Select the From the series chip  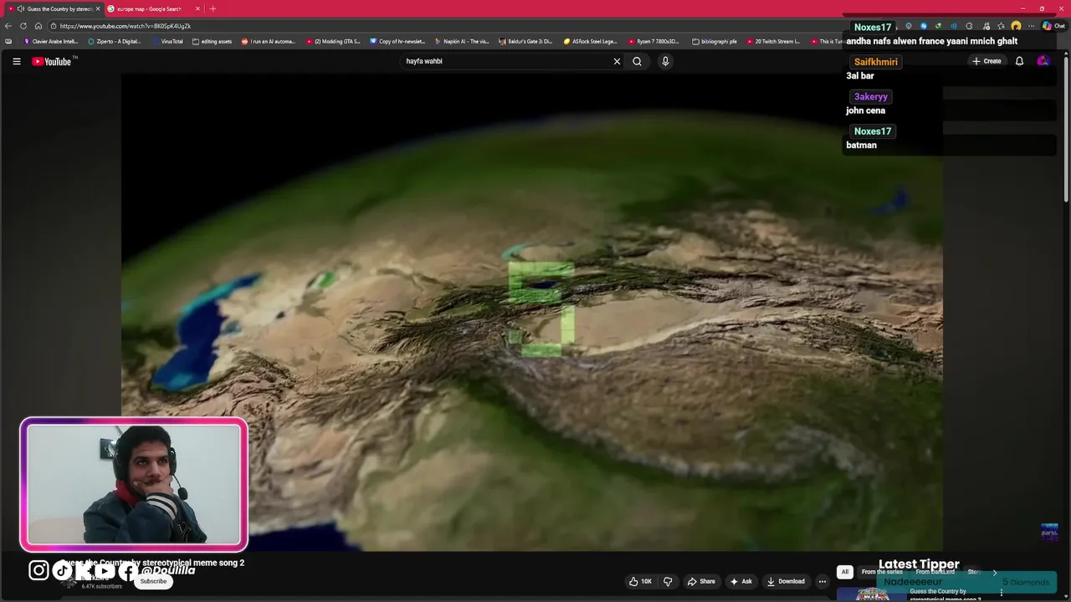click(882, 572)
